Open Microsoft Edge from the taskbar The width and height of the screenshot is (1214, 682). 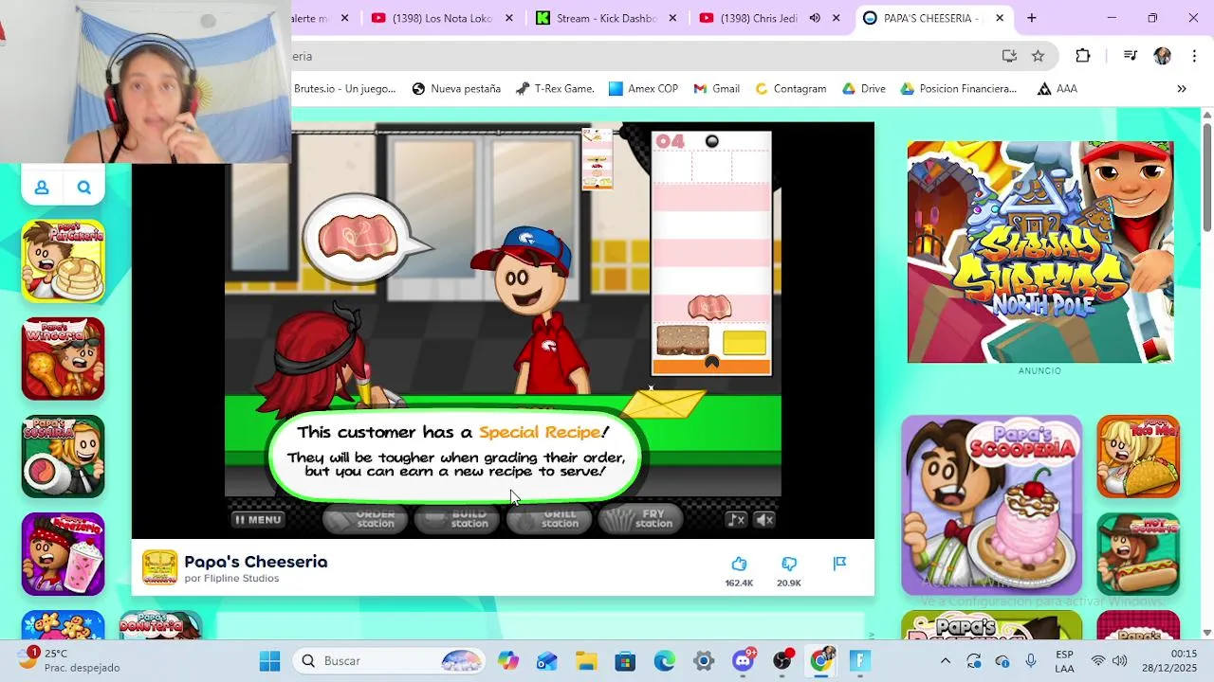click(664, 660)
